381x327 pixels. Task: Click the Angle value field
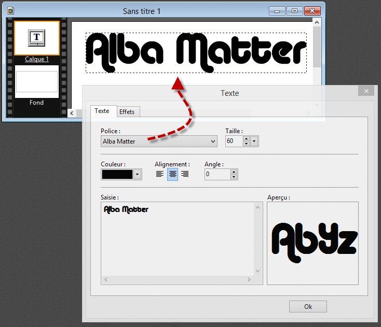(217, 174)
